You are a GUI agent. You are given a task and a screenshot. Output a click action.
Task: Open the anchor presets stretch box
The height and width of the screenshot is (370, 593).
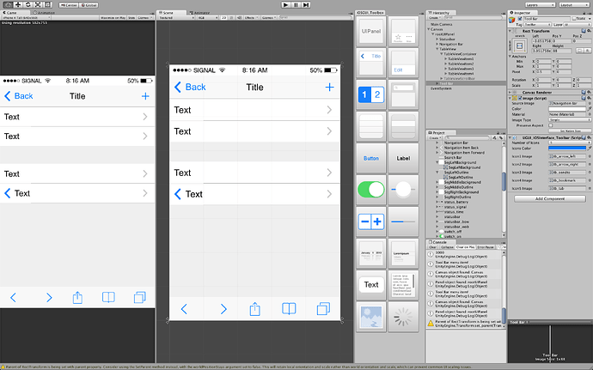click(520, 46)
